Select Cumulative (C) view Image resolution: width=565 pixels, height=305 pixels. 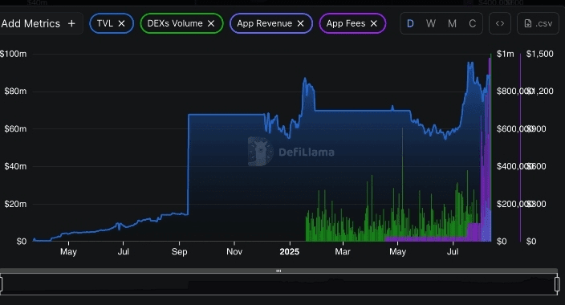pyautogui.click(x=473, y=23)
